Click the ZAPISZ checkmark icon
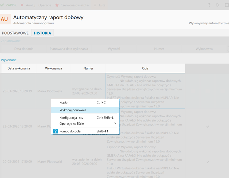 (x=2, y=5)
